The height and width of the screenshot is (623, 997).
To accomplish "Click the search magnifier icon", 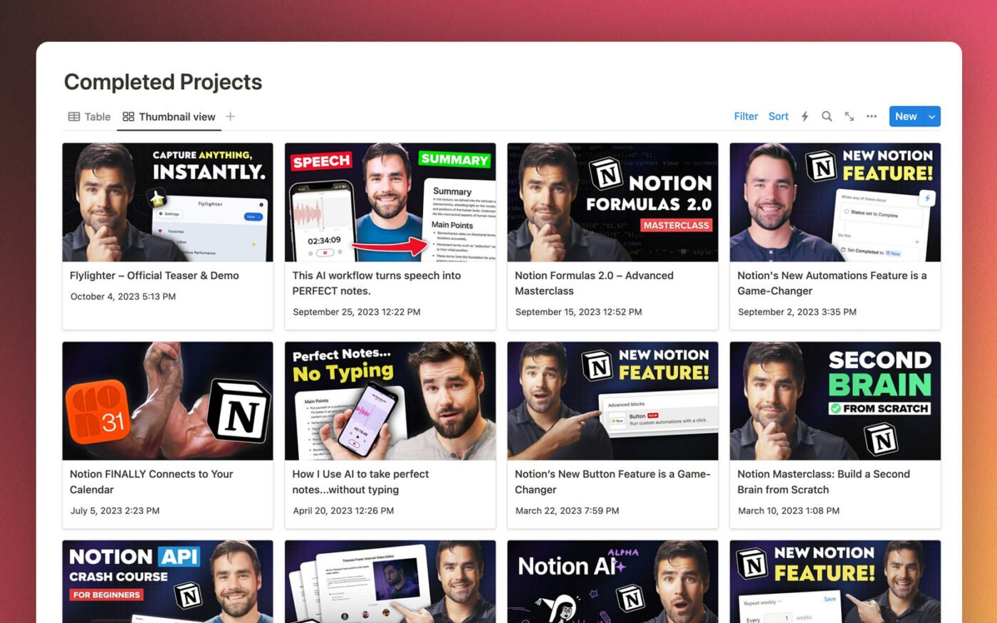I will pyautogui.click(x=827, y=116).
